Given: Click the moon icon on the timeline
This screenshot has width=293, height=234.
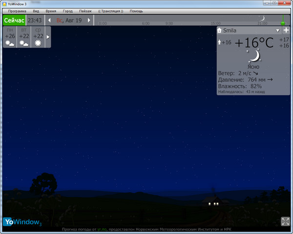Looking at the screenshot, I should pos(261,18).
